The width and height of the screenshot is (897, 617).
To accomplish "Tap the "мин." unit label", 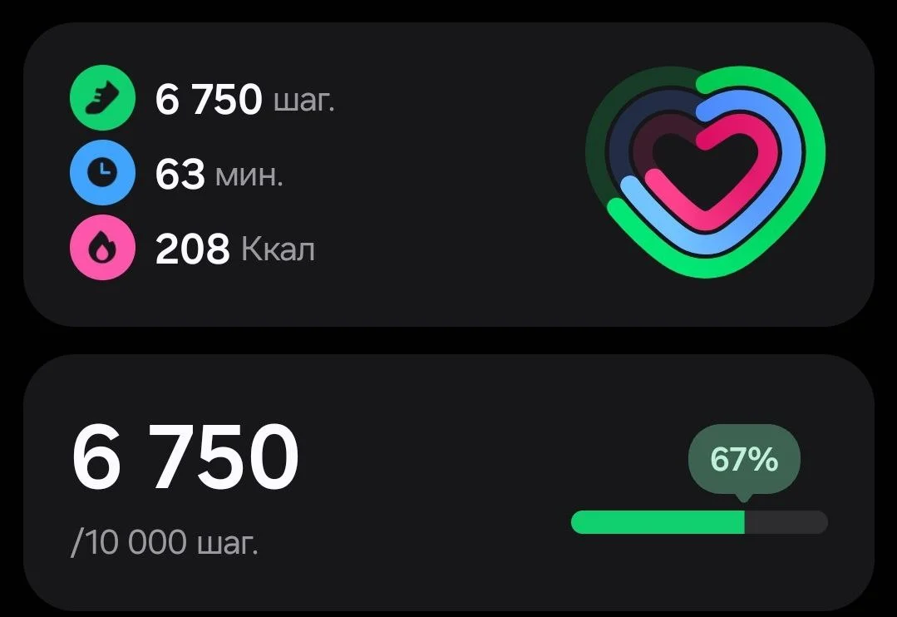I will 249,176.
